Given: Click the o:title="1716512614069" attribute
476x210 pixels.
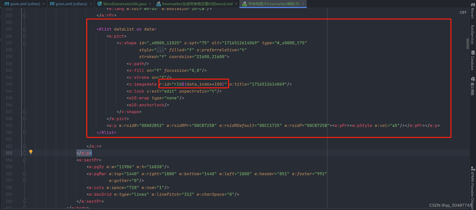Looking at the screenshot, I should [258, 84].
